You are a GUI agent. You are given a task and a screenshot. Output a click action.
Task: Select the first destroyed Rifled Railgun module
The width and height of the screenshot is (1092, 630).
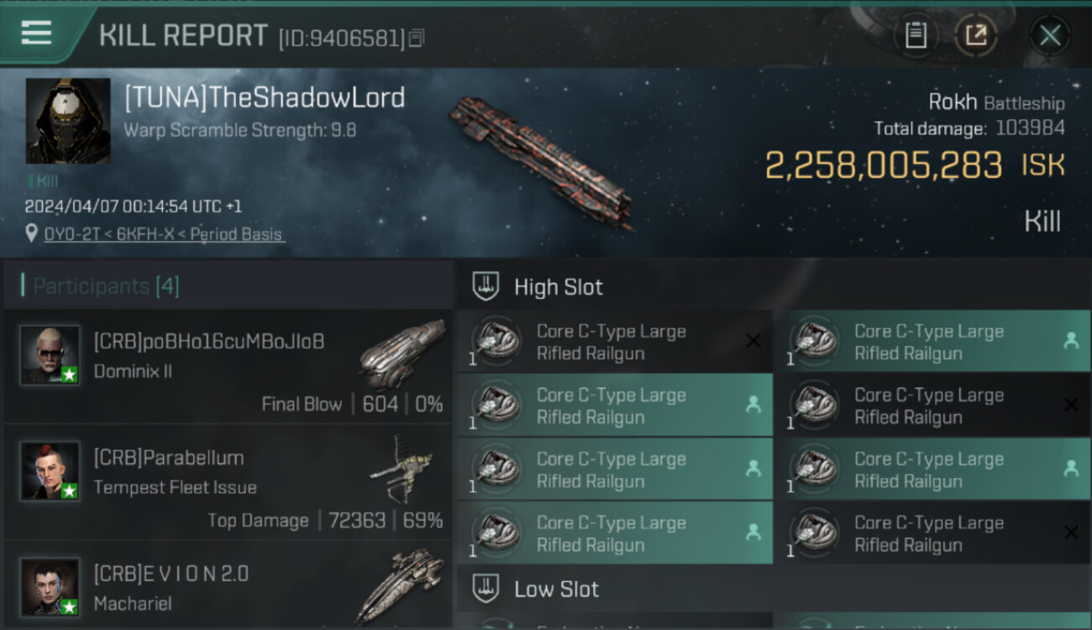click(x=615, y=342)
